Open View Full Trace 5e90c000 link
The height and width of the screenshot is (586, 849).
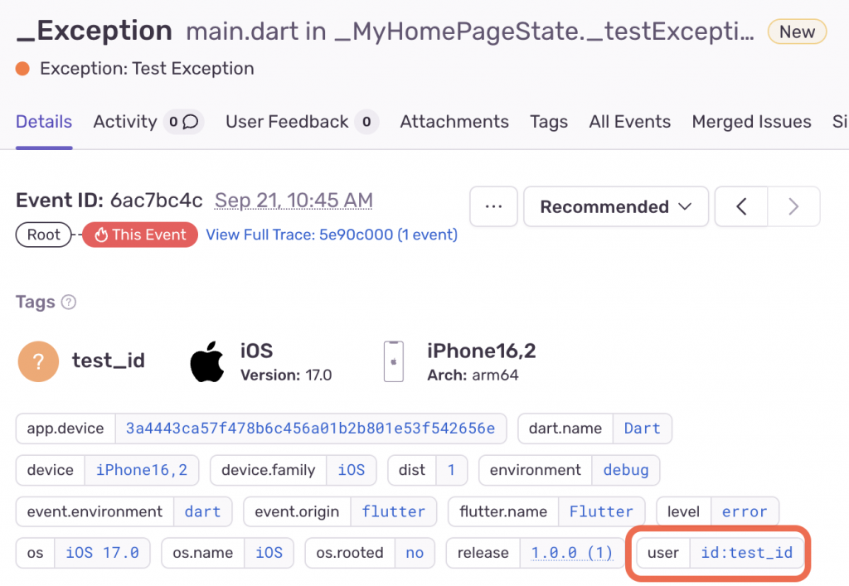coord(332,235)
